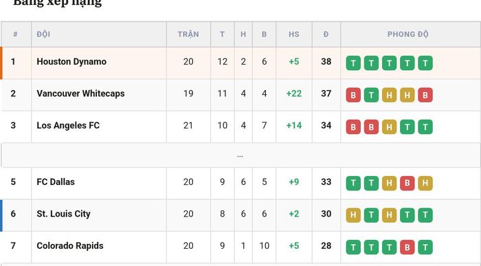Screen dimensions: 481x266
Task: Sort table by the TRẬN column header
Action: click(x=188, y=34)
